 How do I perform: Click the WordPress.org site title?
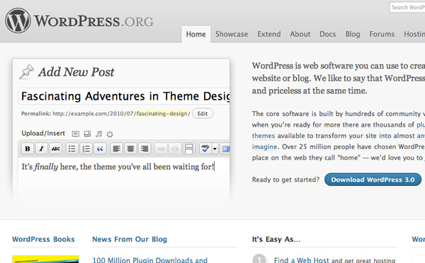click(x=93, y=21)
